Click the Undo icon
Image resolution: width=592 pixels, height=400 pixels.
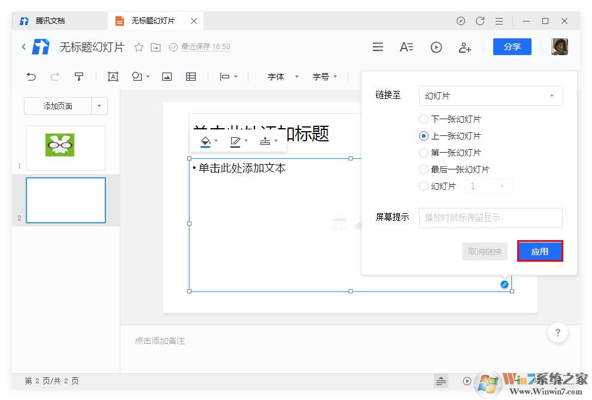click(31, 77)
